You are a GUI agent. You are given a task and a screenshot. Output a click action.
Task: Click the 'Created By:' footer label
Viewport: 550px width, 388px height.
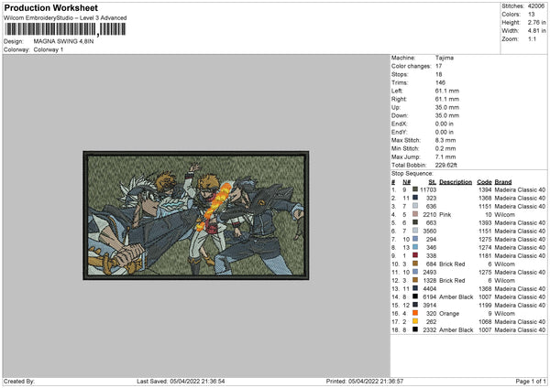[x=19, y=382]
